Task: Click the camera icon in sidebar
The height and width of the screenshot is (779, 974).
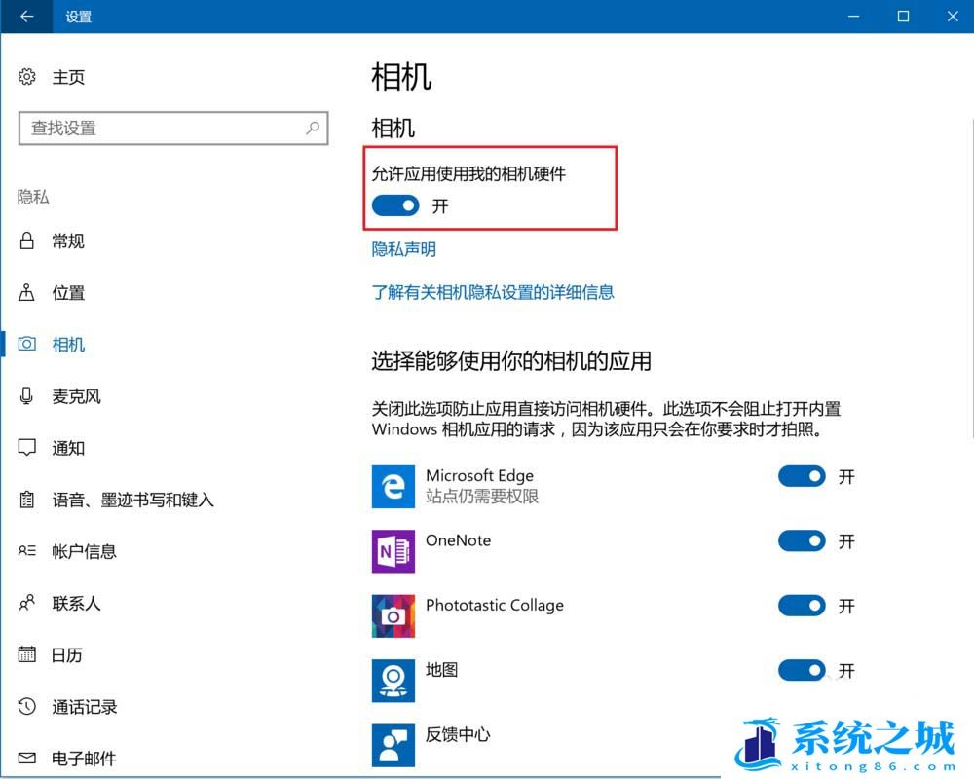Action: [26, 344]
